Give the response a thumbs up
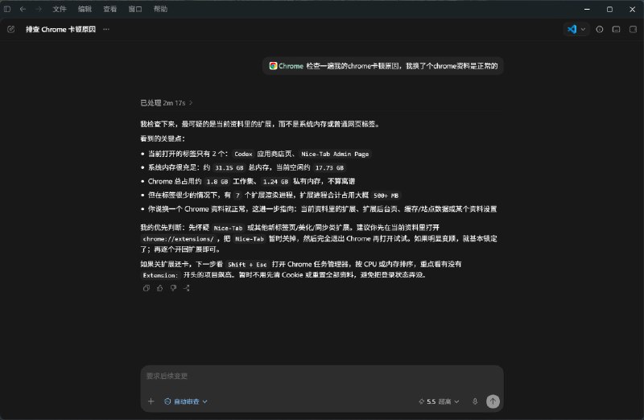Image resolution: width=644 pixels, height=420 pixels. [159, 288]
